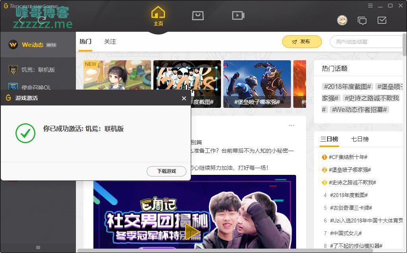The height and width of the screenshot is (253, 407).
Task: Switch to the 热门 tab
Action: coord(85,42)
